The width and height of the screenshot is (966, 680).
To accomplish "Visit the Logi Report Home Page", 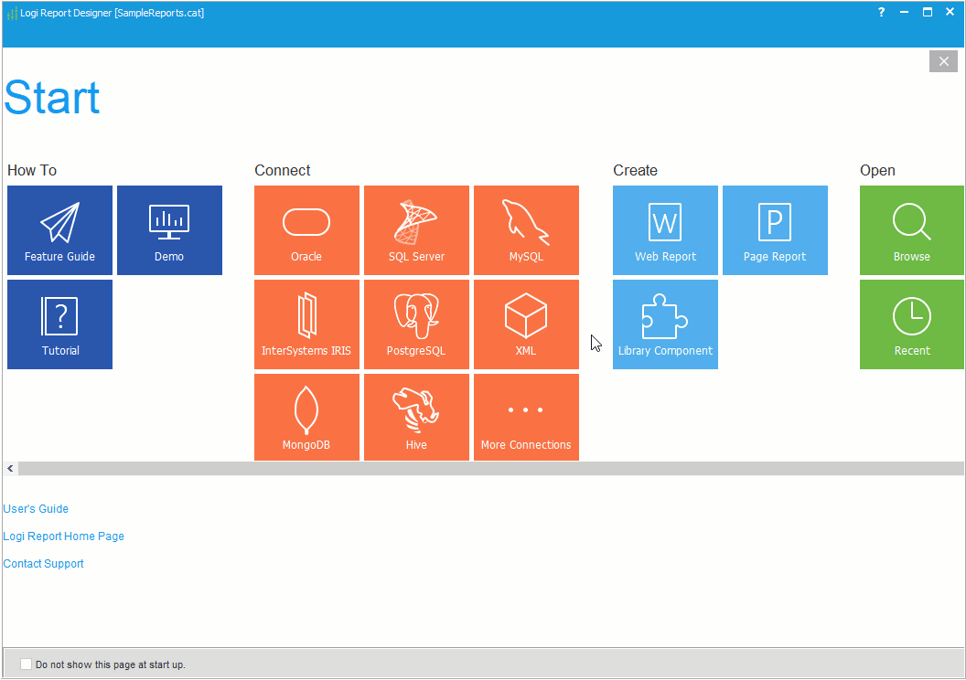I will pyautogui.click(x=63, y=536).
